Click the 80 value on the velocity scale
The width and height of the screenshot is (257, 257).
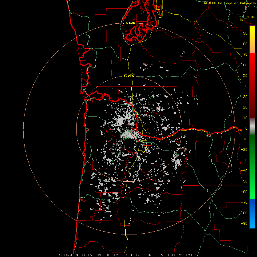point(245,44)
